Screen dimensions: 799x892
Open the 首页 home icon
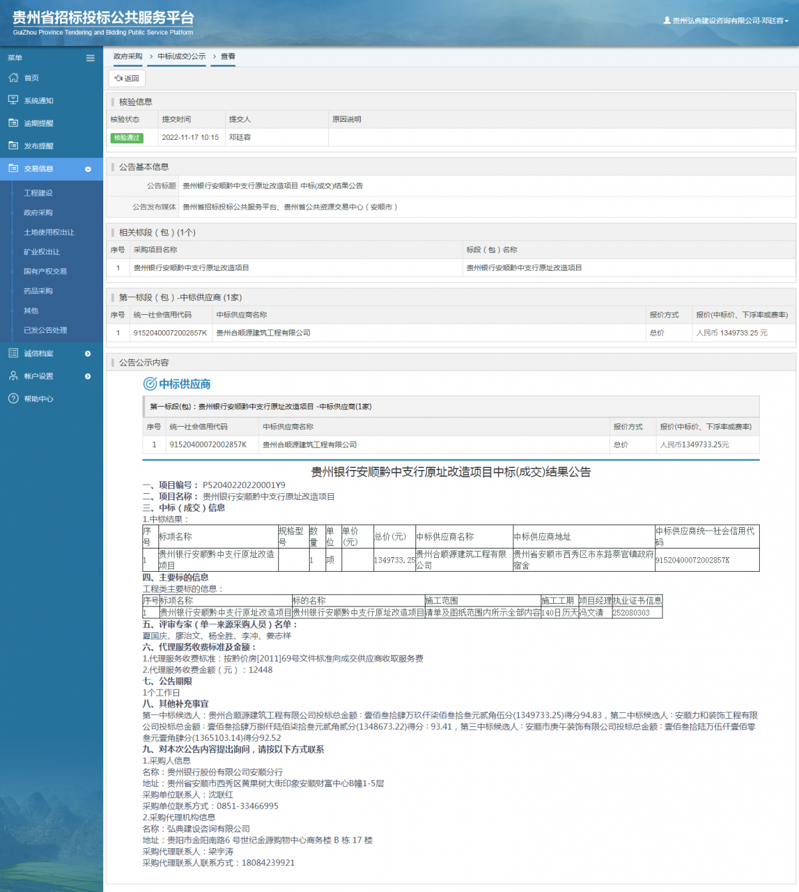click(x=13, y=78)
